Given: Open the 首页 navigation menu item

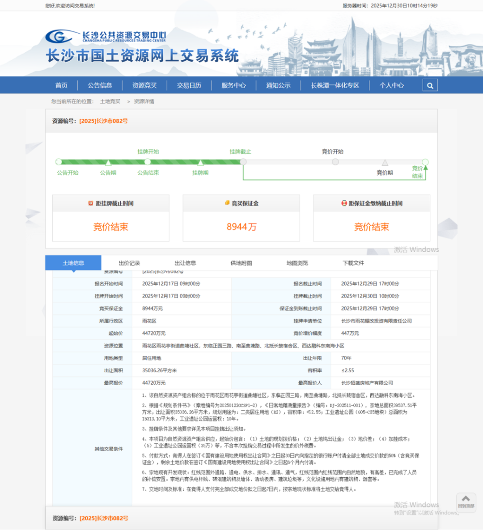Looking at the screenshot, I should [61, 85].
